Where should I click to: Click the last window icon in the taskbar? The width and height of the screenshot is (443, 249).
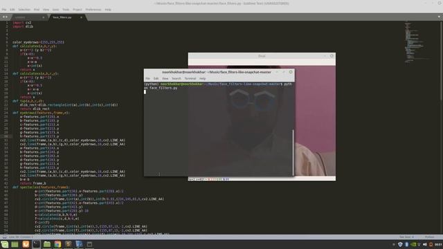tap(89, 244)
